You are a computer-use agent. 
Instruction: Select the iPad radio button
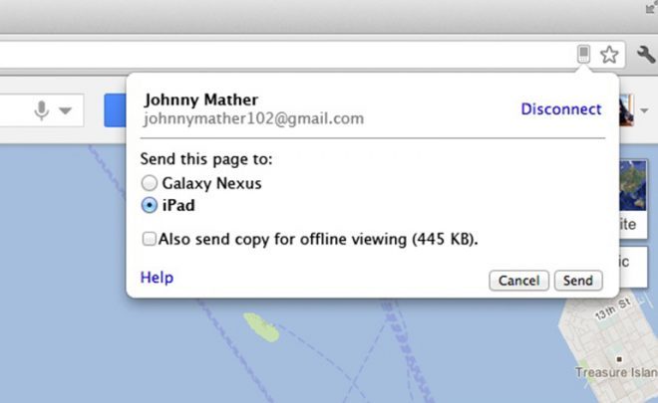(x=149, y=205)
